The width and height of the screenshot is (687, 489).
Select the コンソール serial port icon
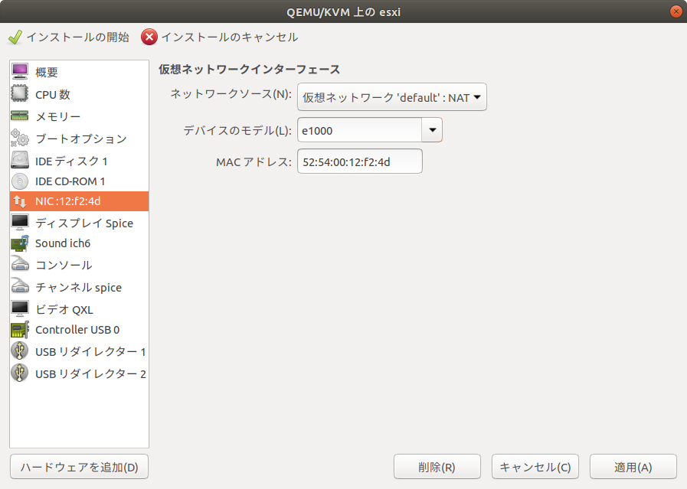pos(20,265)
